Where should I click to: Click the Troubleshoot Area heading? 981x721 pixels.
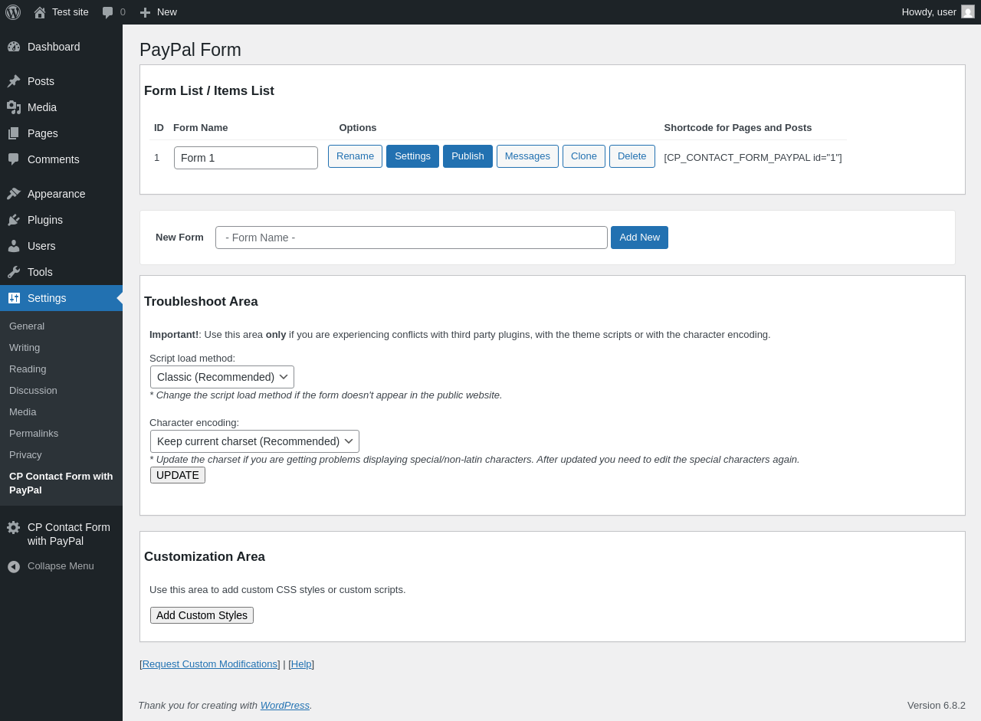pos(201,302)
